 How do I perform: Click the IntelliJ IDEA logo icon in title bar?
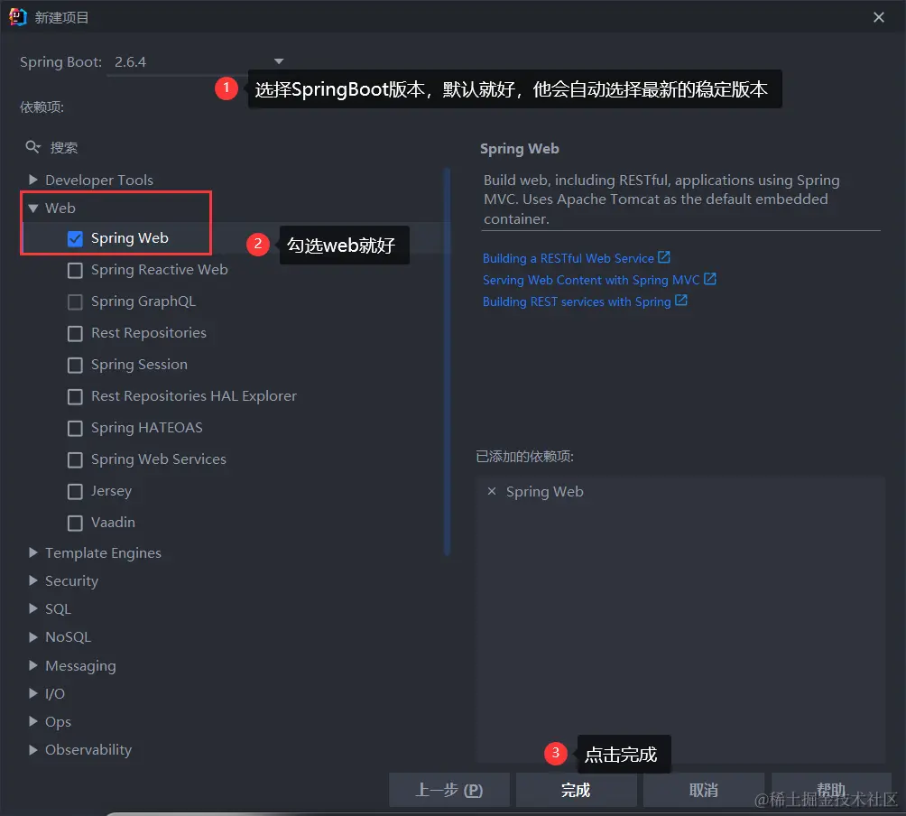pos(18,17)
